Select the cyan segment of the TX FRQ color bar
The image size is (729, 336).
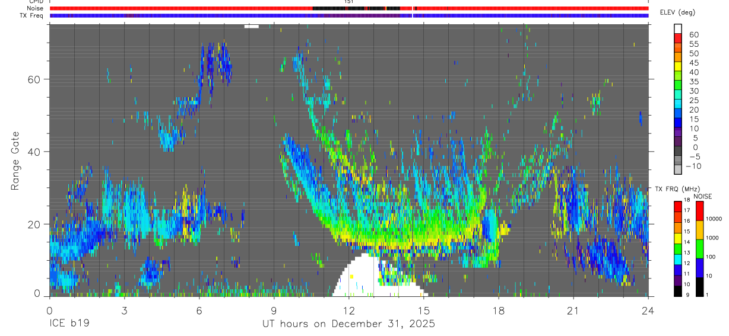678,259
